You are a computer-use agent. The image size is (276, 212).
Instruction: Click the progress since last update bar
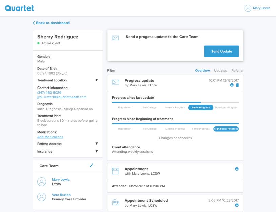(175, 102)
